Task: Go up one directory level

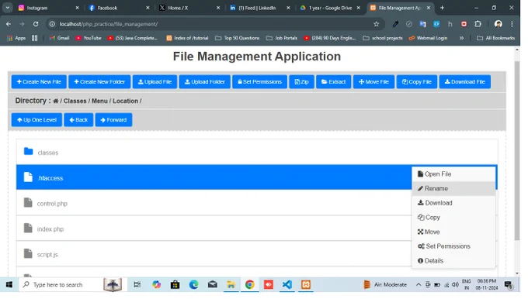Action: pos(36,120)
